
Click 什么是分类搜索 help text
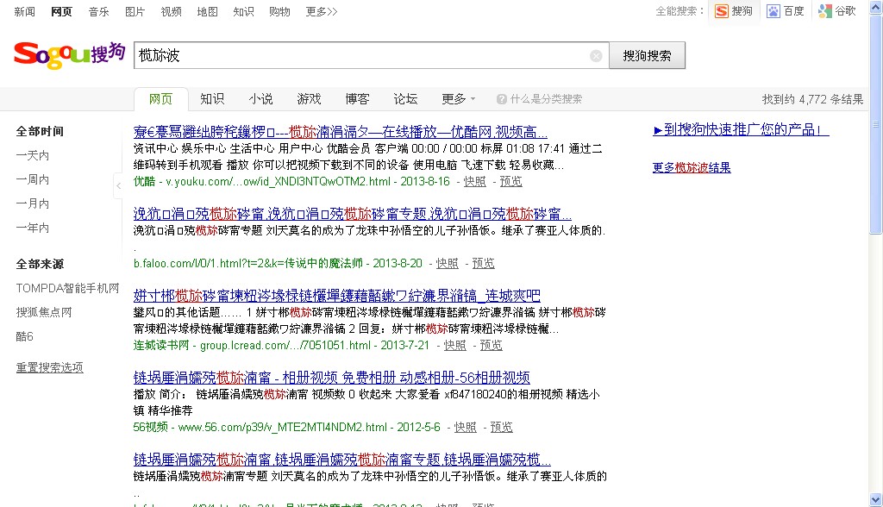point(546,99)
